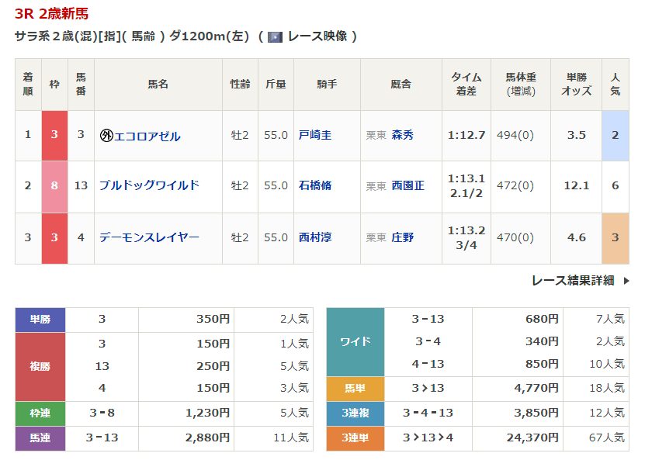This screenshot has height=460, width=645.
Task: Open horse ブルドッグワイルド's page
Action: (x=149, y=185)
